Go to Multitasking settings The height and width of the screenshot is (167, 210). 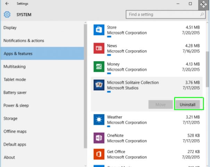tap(42, 66)
